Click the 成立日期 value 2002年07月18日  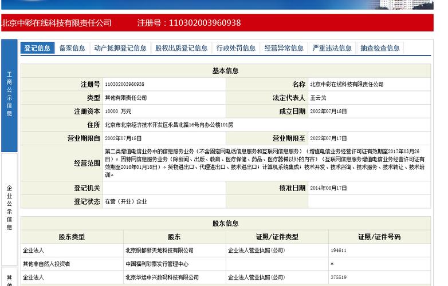click(329, 111)
